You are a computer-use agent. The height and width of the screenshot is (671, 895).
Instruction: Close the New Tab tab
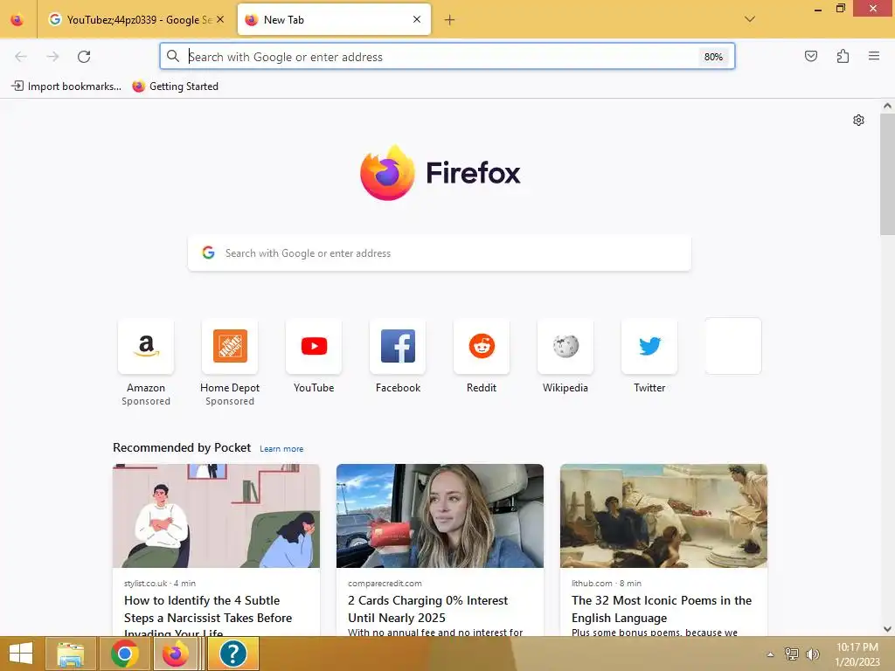click(x=417, y=19)
